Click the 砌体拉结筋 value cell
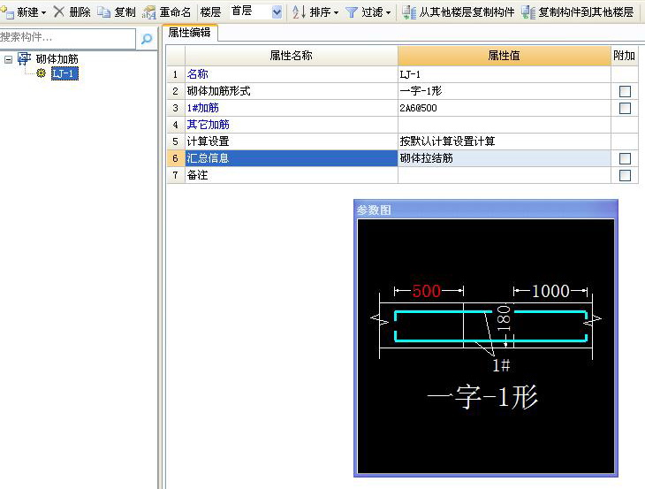Screen dimensions: 645x489 point(504,158)
